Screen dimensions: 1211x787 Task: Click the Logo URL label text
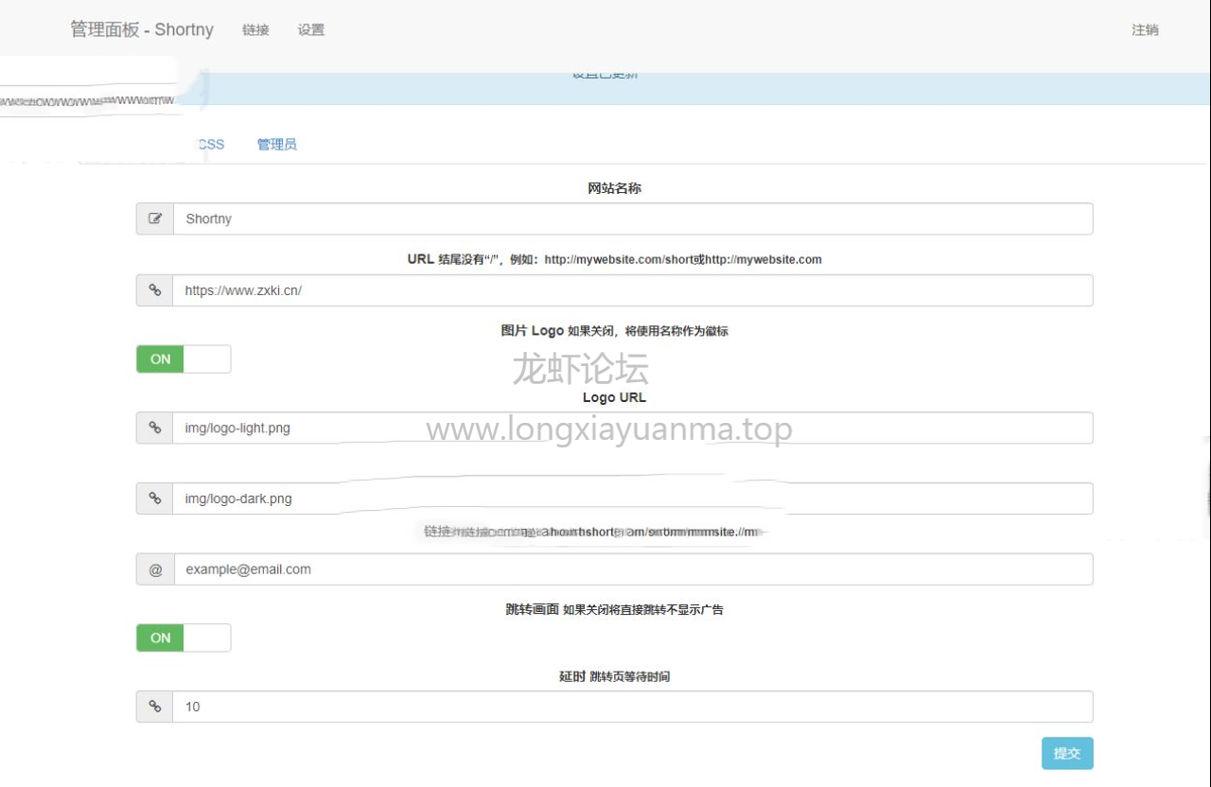click(615, 397)
